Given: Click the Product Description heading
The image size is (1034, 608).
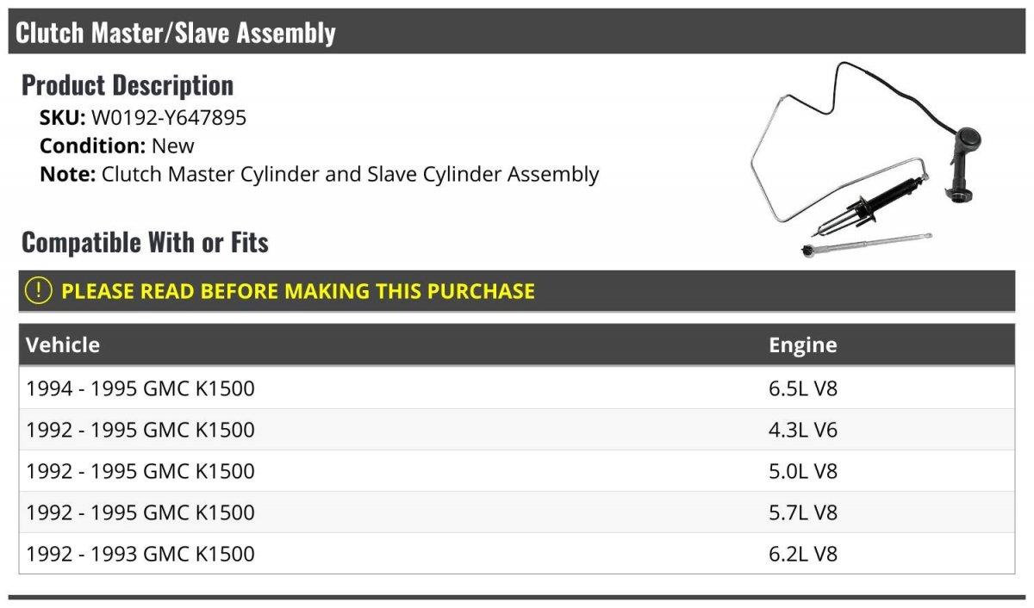Looking at the screenshot, I should [128, 85].
